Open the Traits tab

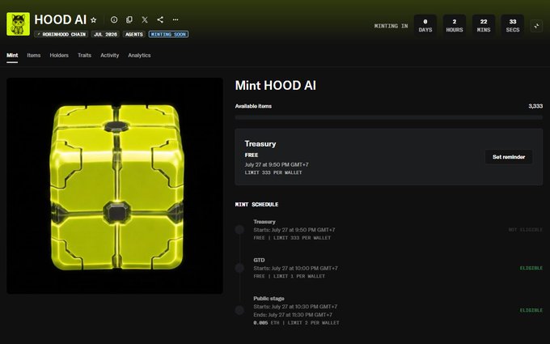click(x=84, y=55)
